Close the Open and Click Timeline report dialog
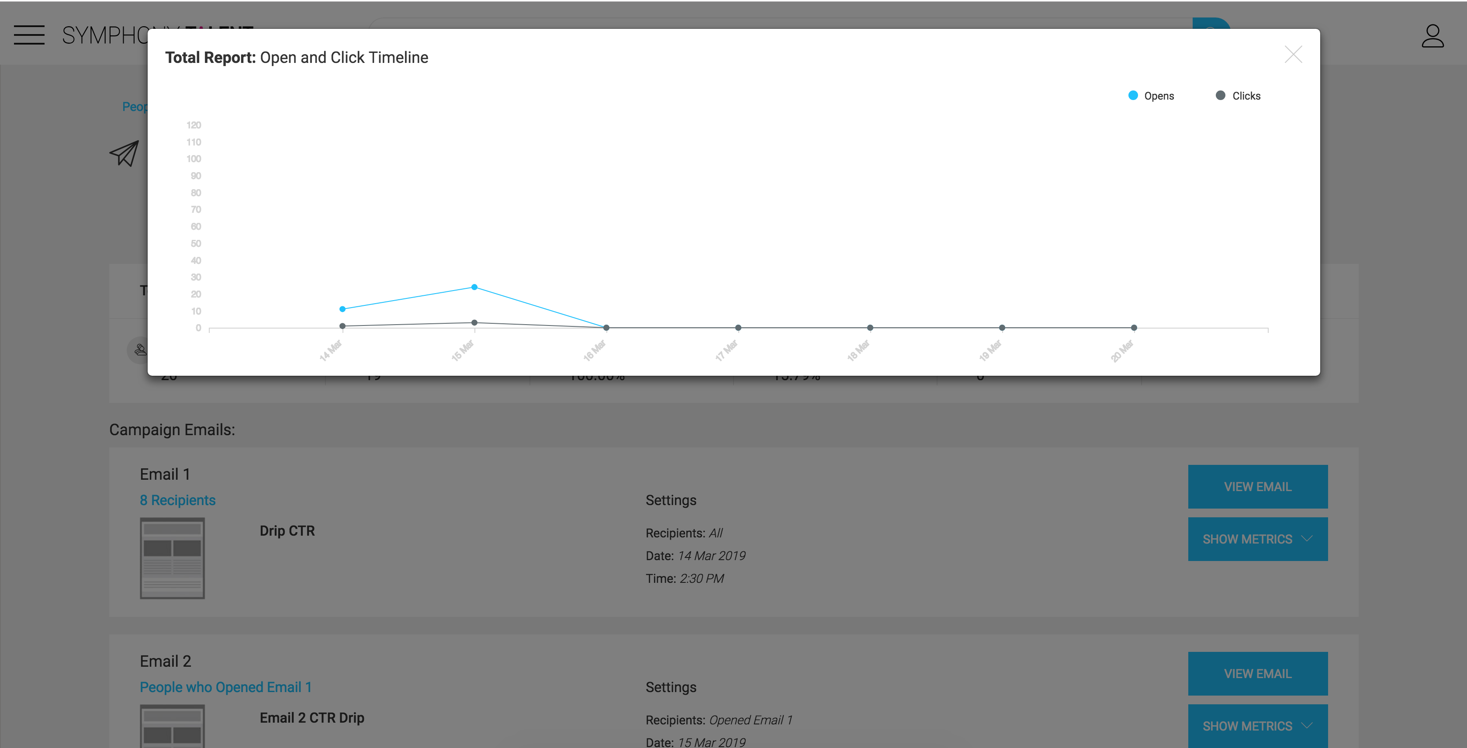The image size is (1467, 748). (1293, 55)
